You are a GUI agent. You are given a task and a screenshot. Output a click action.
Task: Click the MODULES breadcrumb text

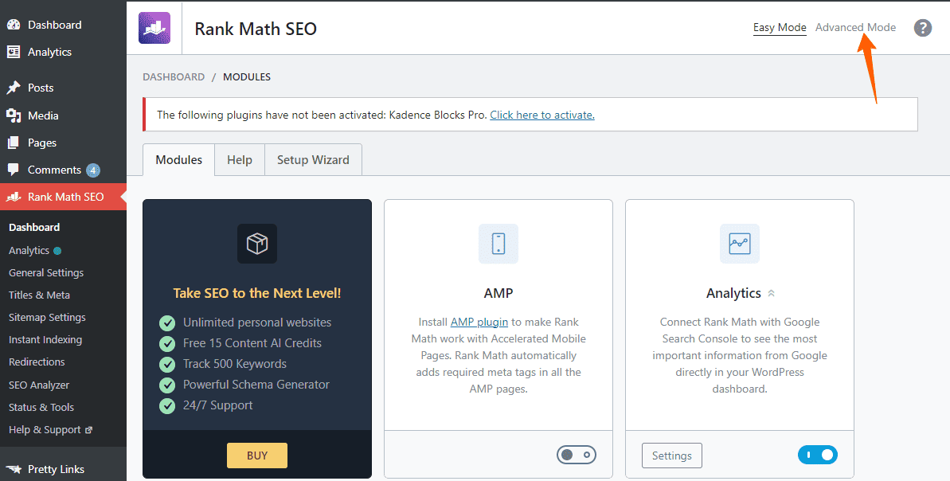[x=247, y=77]
